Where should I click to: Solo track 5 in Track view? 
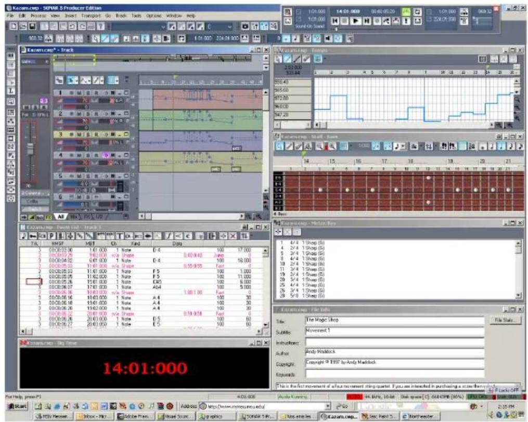(88, 176)
